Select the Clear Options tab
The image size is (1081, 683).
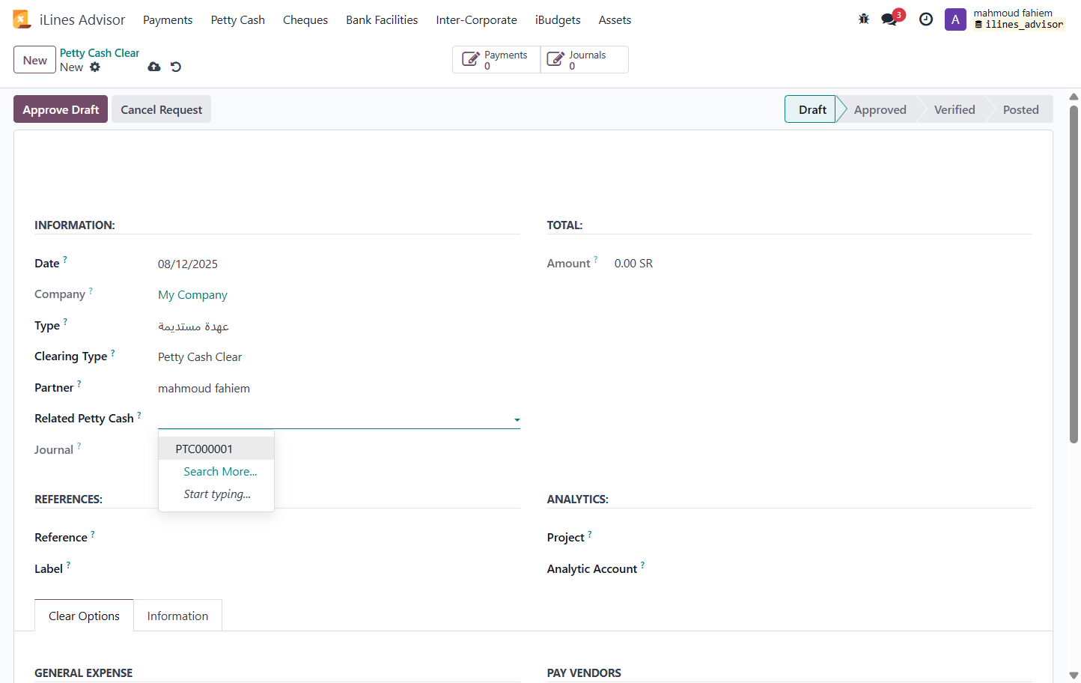[x=84, y=616]
